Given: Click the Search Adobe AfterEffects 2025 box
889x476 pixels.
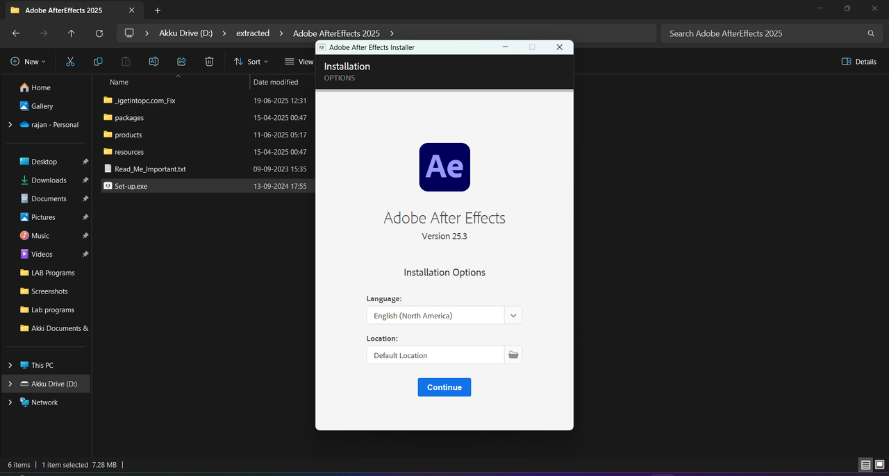Looking at the screenshot, I should [771, 33].
